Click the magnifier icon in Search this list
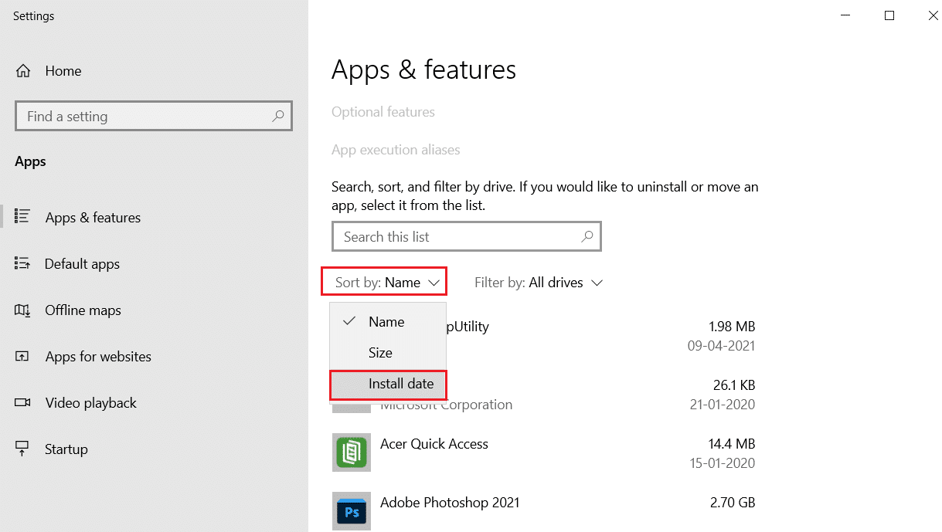The height and width of the screenshot is (532, 942). (587, 236)
